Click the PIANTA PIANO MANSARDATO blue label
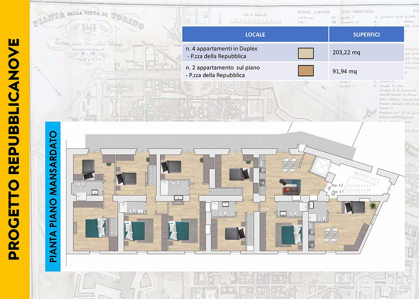419x299 pixels. (x=53, y=197)
